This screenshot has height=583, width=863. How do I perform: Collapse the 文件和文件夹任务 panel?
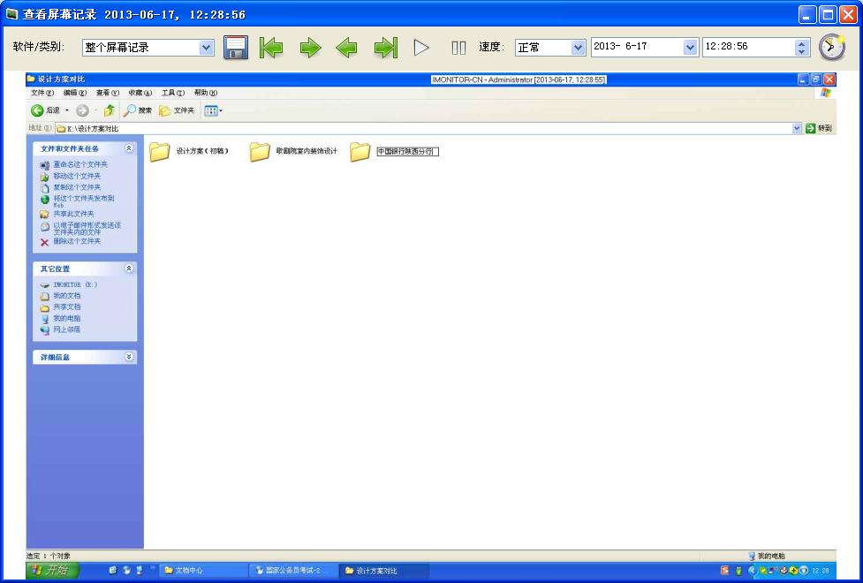point(129,148)
